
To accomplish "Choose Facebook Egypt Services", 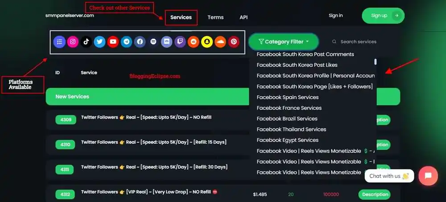I will coord(288,140).
